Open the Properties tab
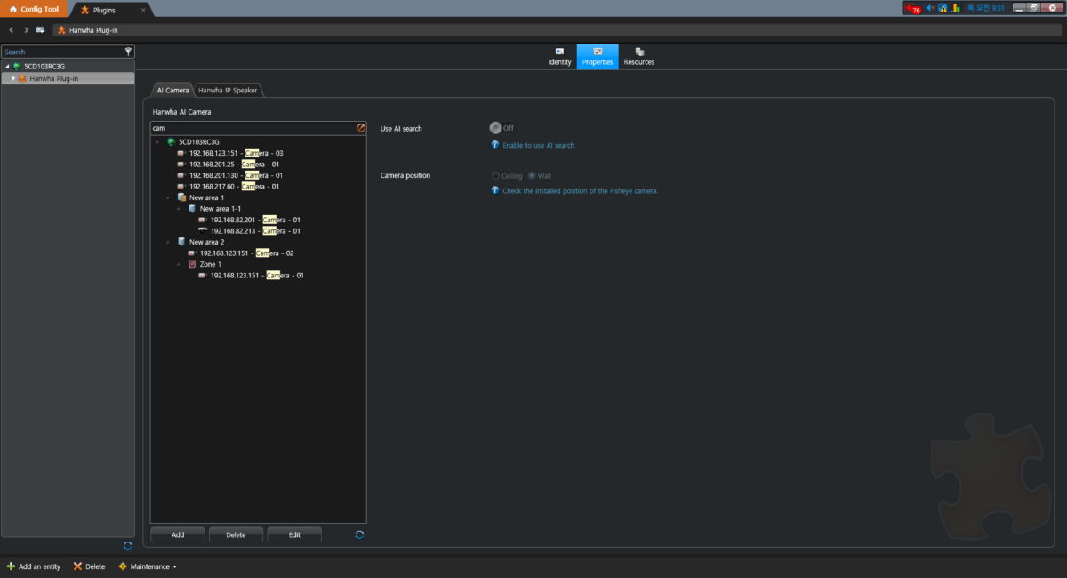Viewport: 1067px width, 578px height. [x=598, y=57]
